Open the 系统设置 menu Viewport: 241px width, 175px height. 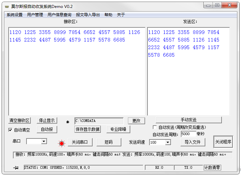[x=15, y=15]
